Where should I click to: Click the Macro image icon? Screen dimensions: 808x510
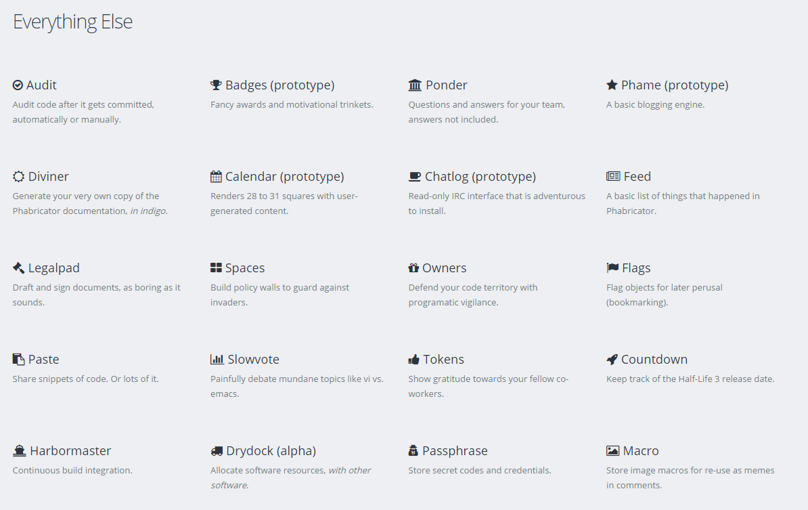[x=612, y=450]
